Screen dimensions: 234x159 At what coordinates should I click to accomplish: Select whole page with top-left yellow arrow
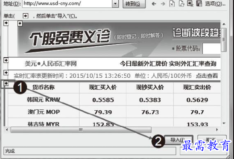click(6, 23)
